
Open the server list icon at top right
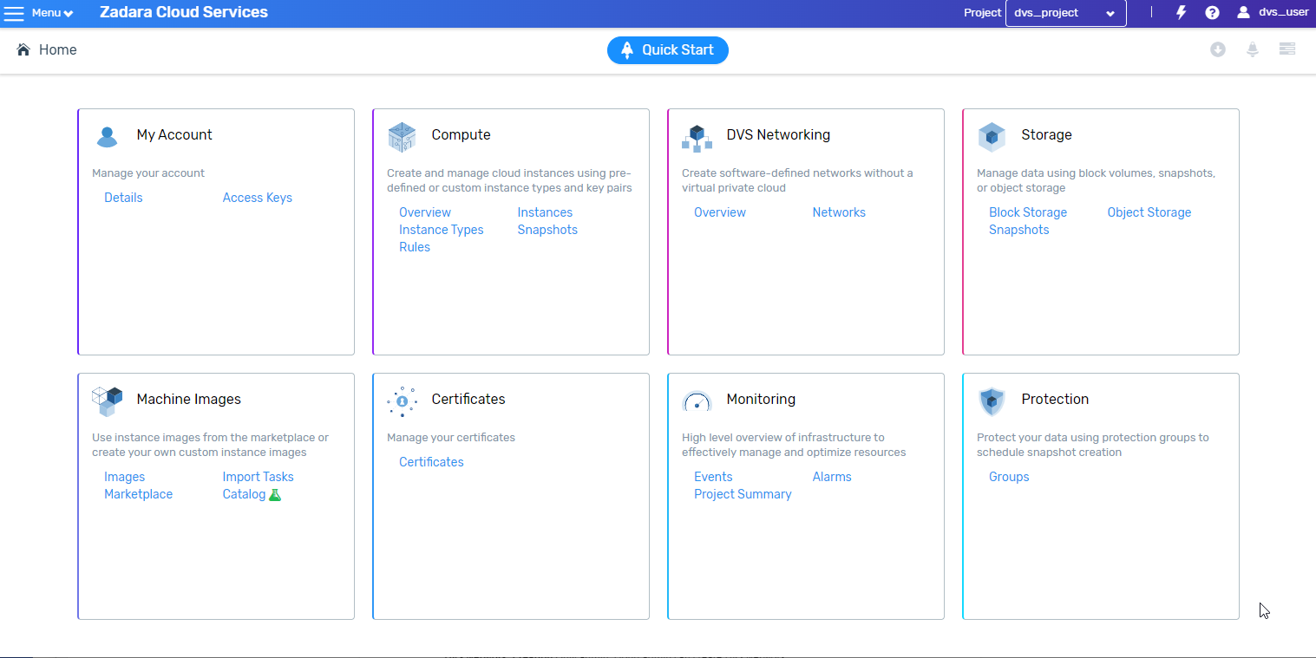tap(1287, 49)
